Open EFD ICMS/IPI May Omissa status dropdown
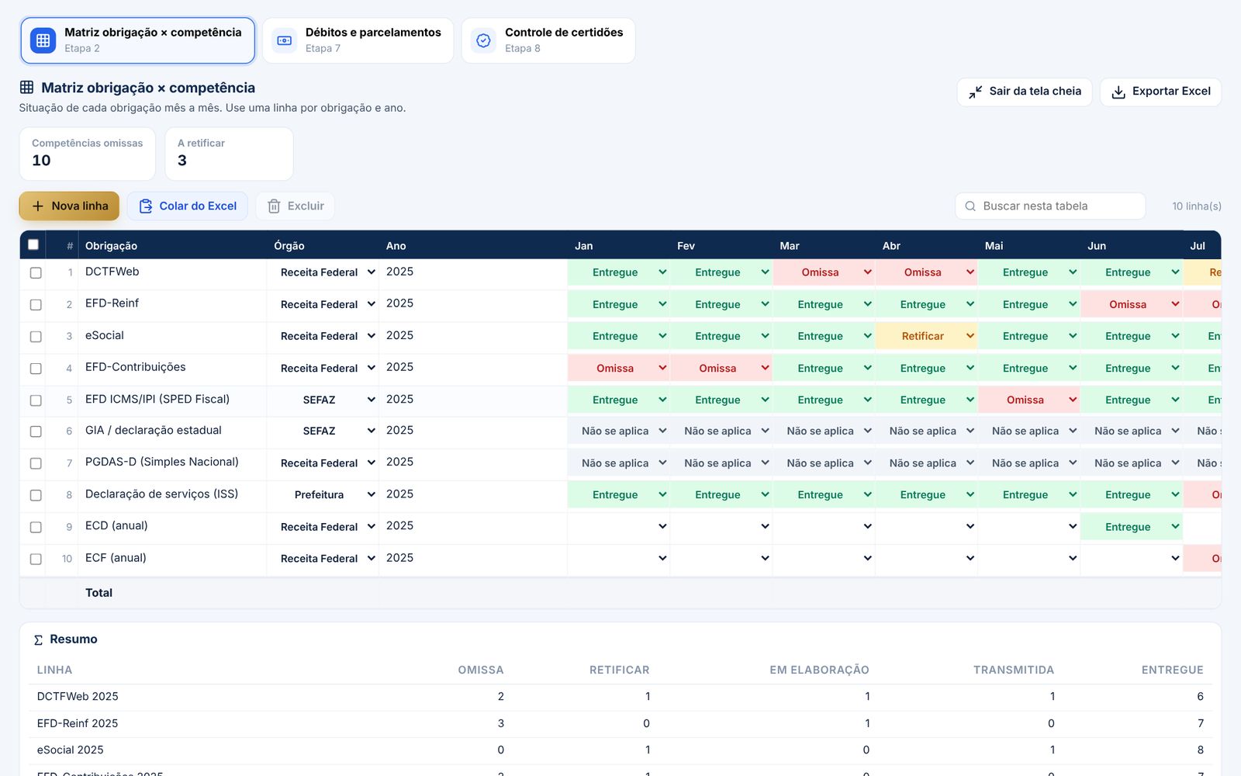The height and width of the screenshot is (776, 1241). (x=1028, y=400)
